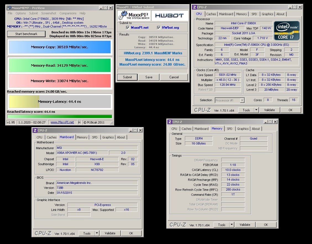Click the Intel Core i7 5960X name field
This screenshot has height=244, width=312.
pyautogui.click(x=243, y=23)
